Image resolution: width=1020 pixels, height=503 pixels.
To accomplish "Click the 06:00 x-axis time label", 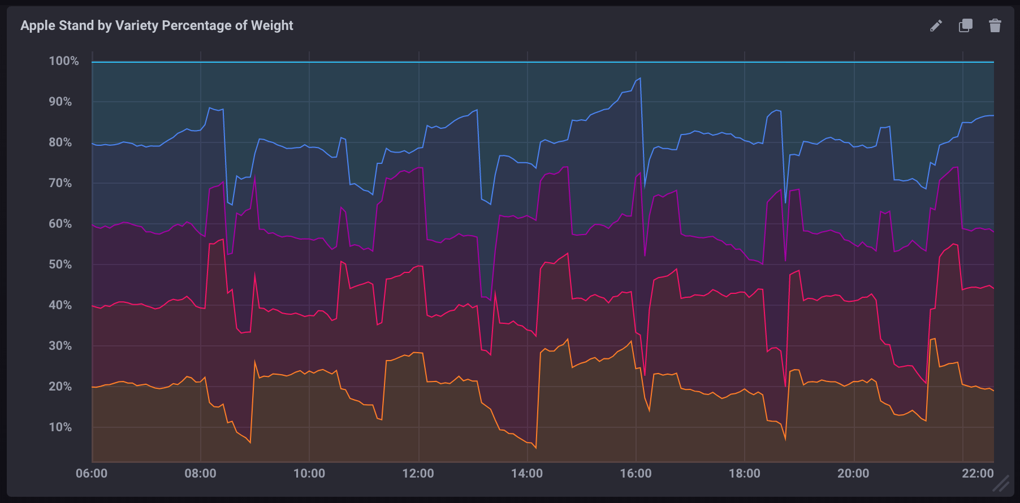I will coord(92,474).
